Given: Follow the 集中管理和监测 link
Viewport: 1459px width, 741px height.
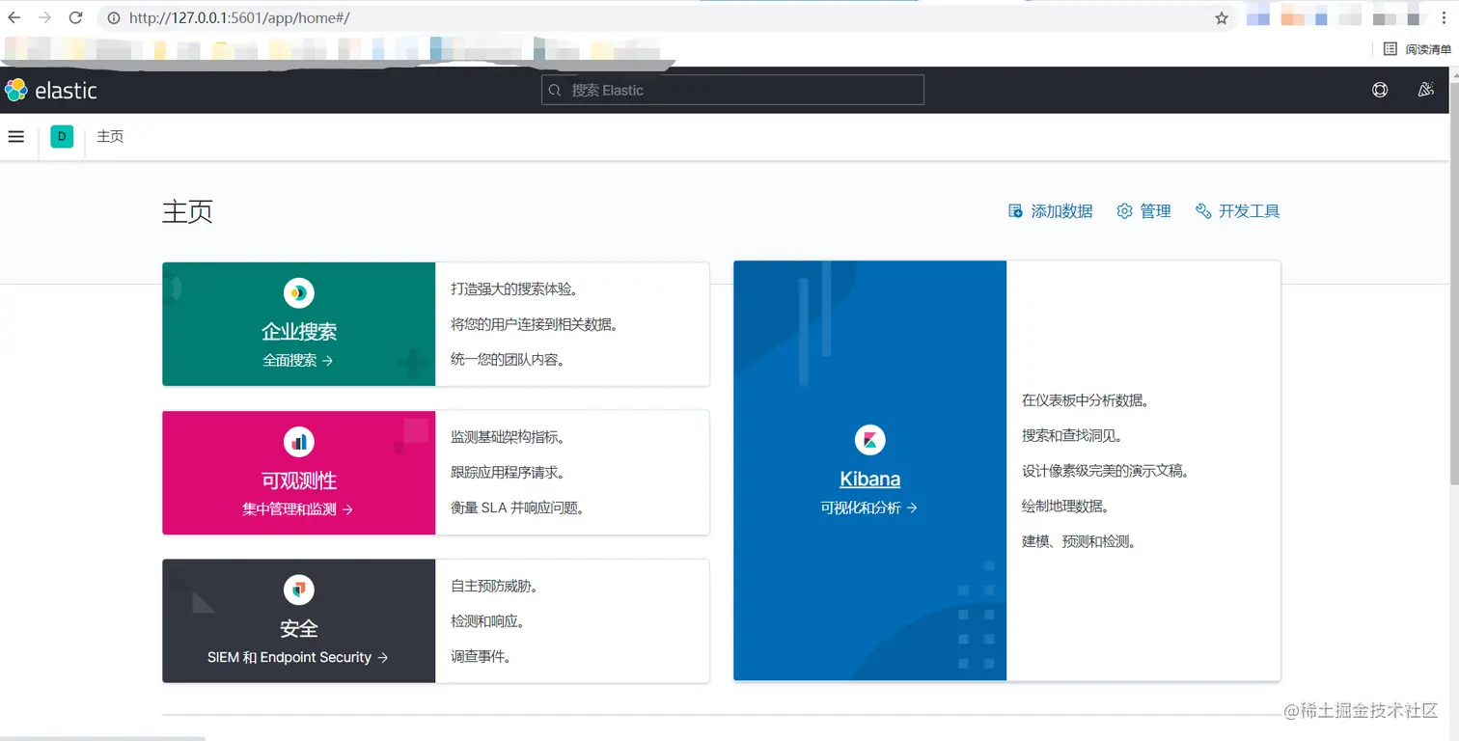Looking at the screenshot, I should coord(298,508).
